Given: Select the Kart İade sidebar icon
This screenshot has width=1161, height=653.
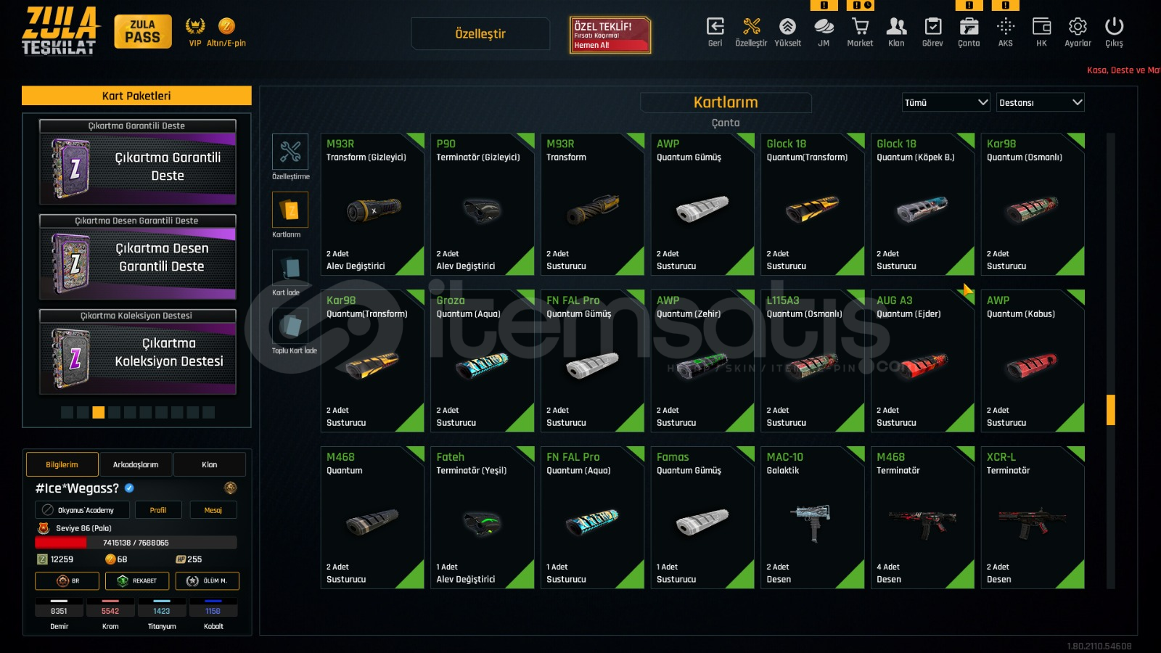Looking at the screenshot, I should coord(290,268).
